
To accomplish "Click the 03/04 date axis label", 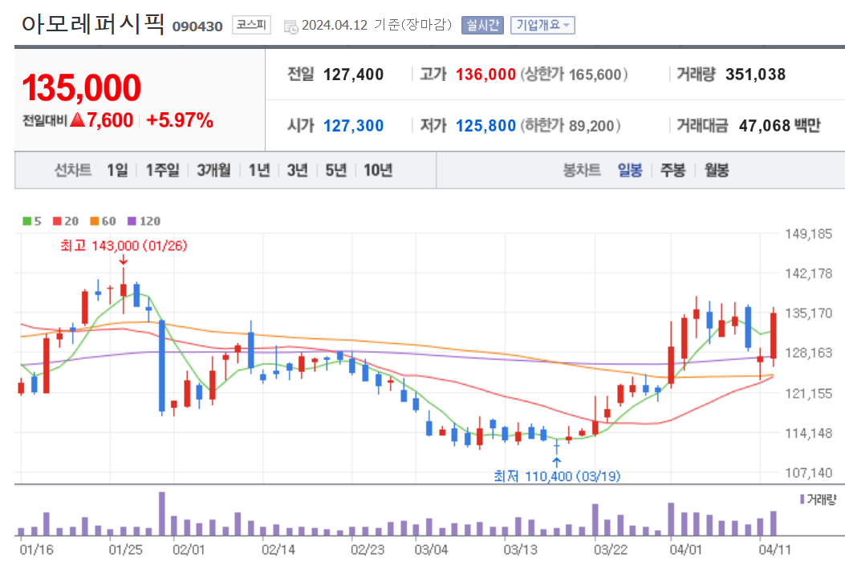I will (431, 550).
